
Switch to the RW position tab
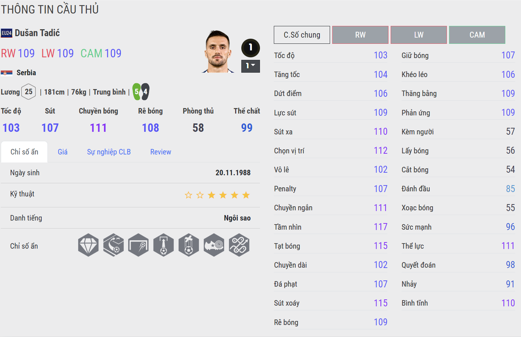360,35
